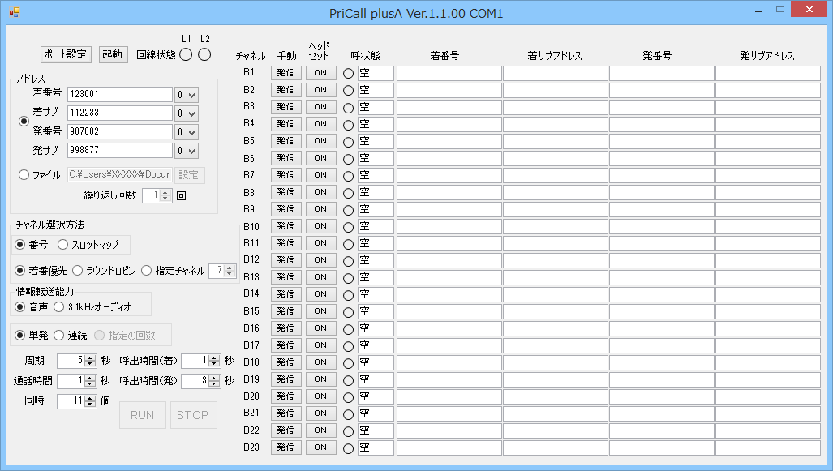Toggle headset ON button for channel B20
The width and height of the screenshot is (833, 471).
pyautogui.click(x=321, y=396)
